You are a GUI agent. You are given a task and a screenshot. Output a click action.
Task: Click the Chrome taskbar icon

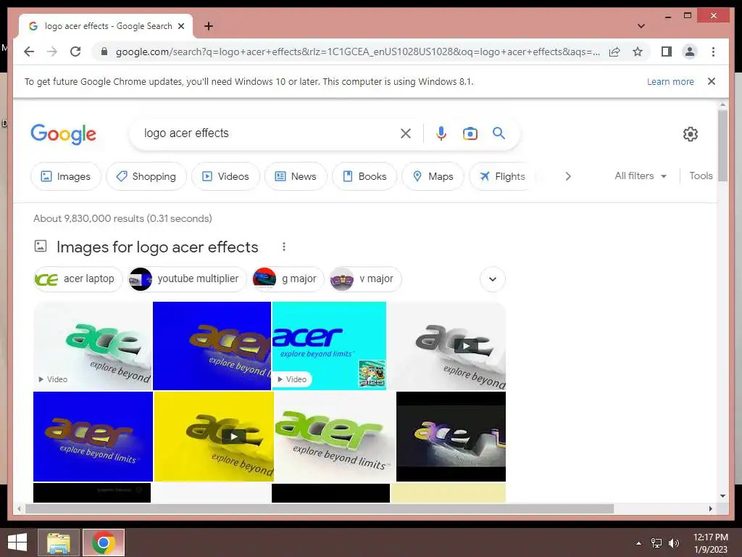click(x=104, y=542)
